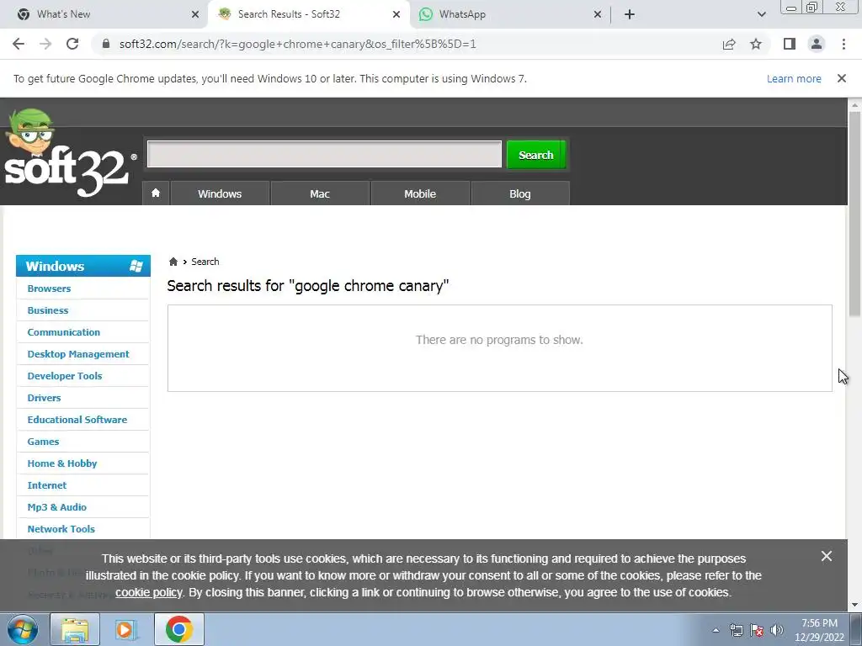
Task: Open the Learn more link
Action: pyautogui.click(x=794, y=78)
